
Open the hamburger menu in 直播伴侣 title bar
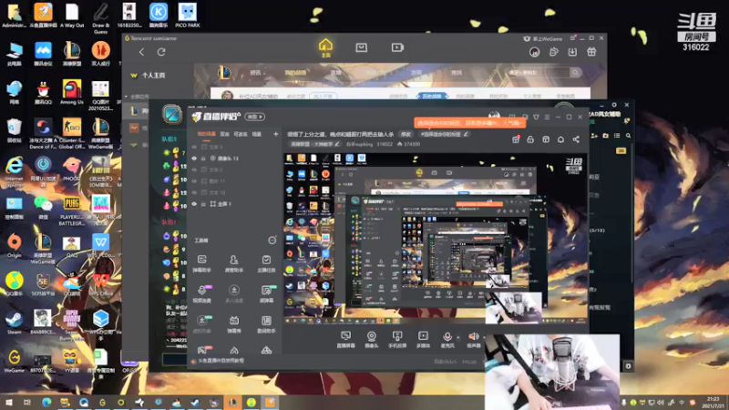pyautogui.click(x=547, y=118)
